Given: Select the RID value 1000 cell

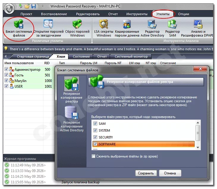Looking at the screenshot, I should click(x=48, y=81).
